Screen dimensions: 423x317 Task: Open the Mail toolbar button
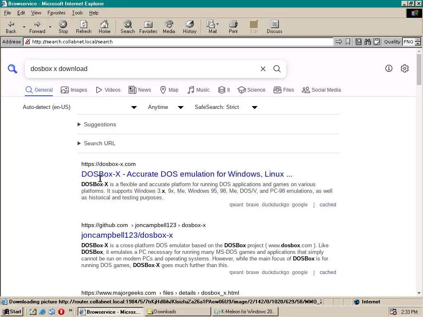pos(212,27)
